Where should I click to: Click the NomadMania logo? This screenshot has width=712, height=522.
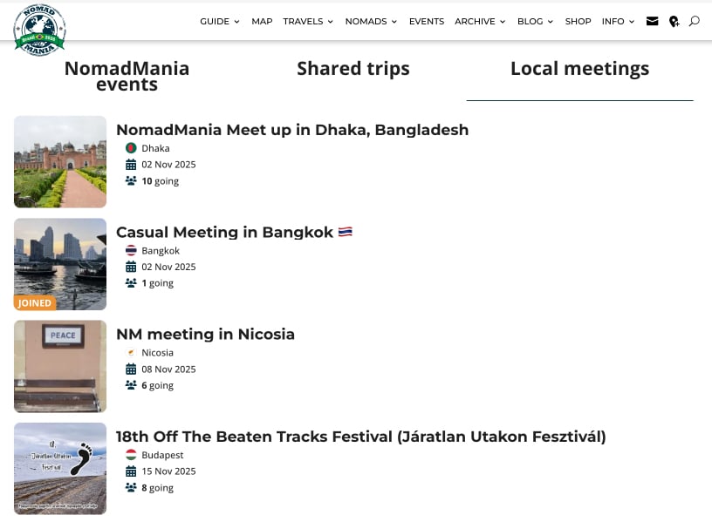pos(39,30)
